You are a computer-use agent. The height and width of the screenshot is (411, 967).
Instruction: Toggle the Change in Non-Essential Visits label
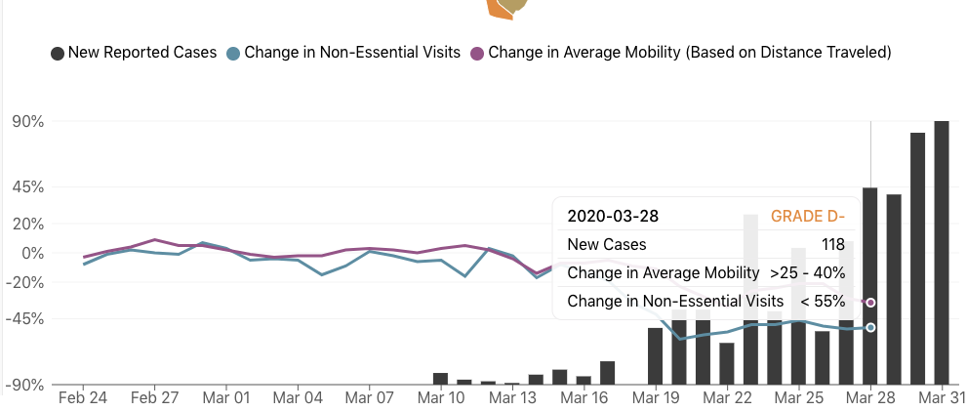351,52
